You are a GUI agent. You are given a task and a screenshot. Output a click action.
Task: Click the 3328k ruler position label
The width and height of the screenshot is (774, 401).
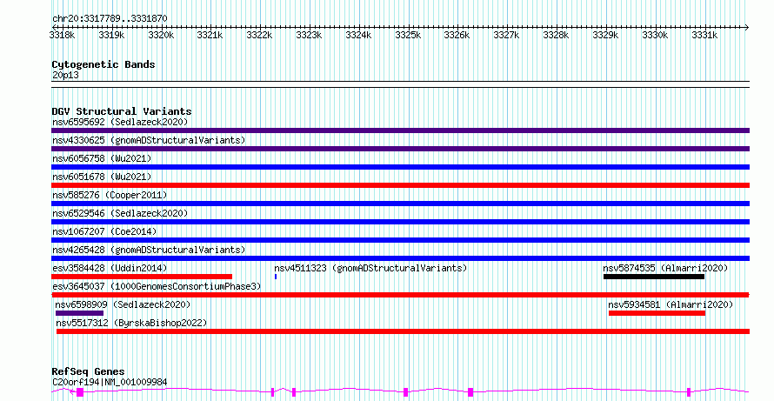(x=556, y=35)
